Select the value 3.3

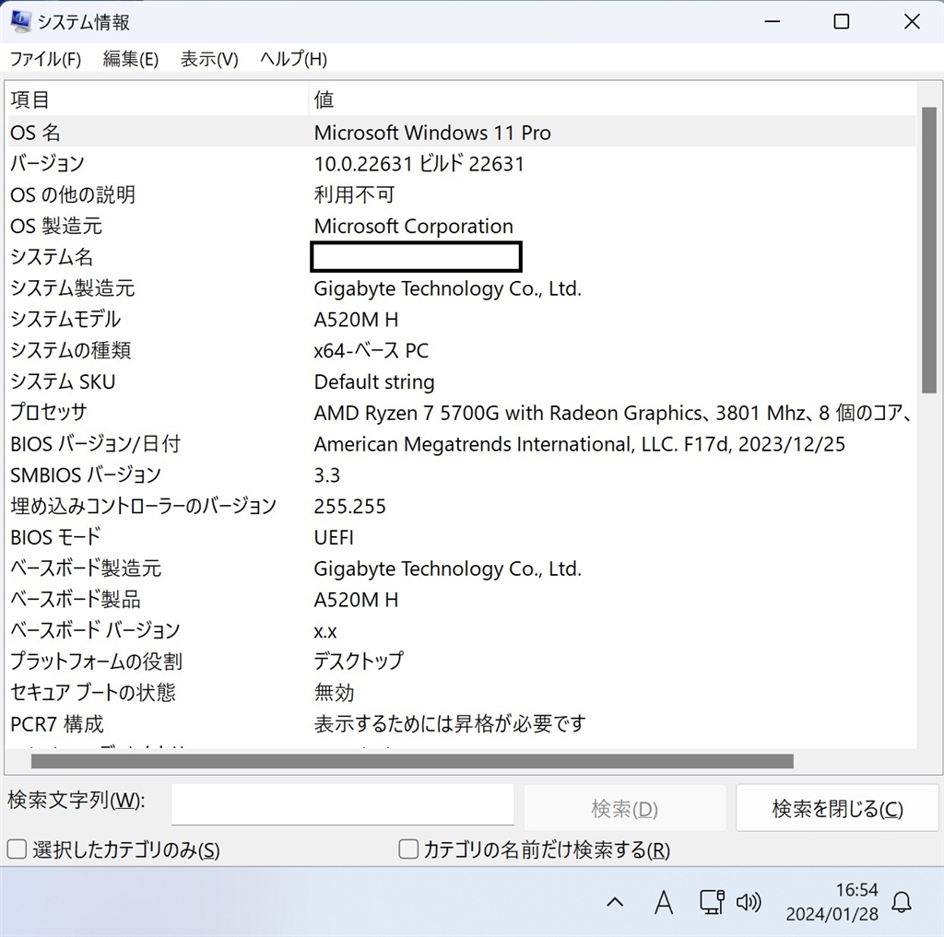[x=327, y=475]
